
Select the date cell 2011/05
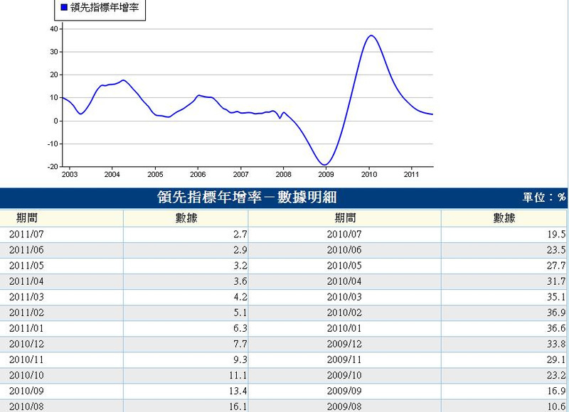click(x=26, y=266)
